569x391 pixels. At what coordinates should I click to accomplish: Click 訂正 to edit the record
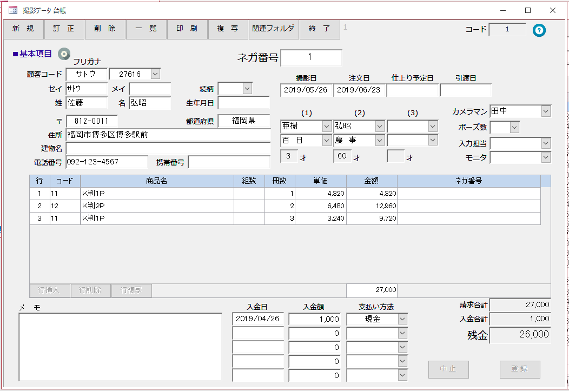point(64,30)
